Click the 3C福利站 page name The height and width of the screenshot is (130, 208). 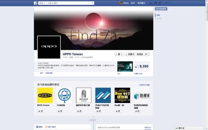pos(61,105)
